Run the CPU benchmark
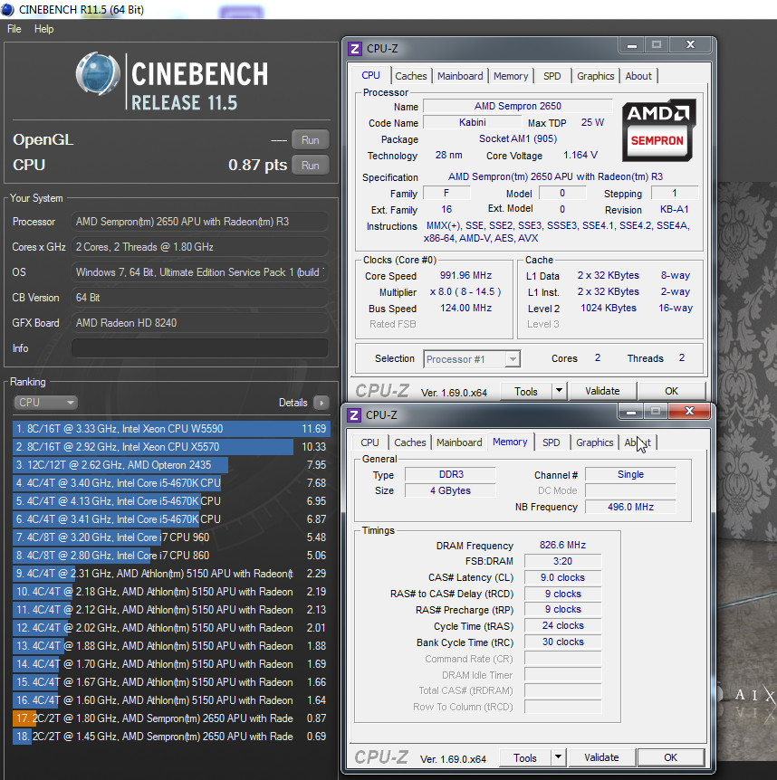 tap(310, 166)
